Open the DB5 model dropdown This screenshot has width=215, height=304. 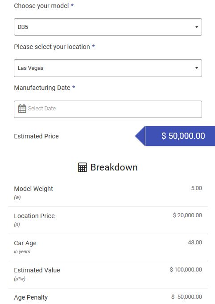tap(108, 27)
